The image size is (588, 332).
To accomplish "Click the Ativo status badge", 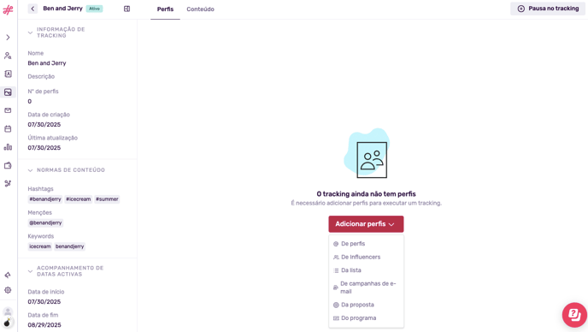I will click(x=95, y=9).
